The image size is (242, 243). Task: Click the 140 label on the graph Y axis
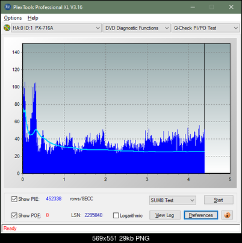coord(16,52)
